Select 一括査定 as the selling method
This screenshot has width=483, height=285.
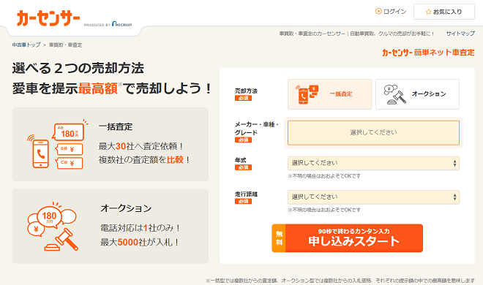click(x=329, y=94)
